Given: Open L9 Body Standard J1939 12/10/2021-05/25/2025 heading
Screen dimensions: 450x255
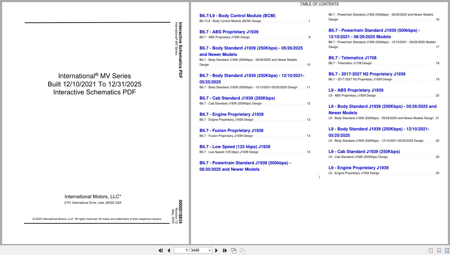Looking at the screenshot, I should coord(379,132).
